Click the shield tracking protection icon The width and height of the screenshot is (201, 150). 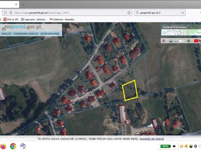point(5,13)
